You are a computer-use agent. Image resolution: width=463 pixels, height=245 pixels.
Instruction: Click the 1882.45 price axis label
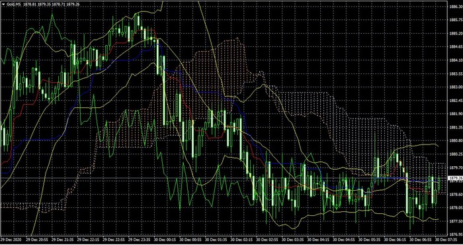pyautogui.click(x=456, y=101)
